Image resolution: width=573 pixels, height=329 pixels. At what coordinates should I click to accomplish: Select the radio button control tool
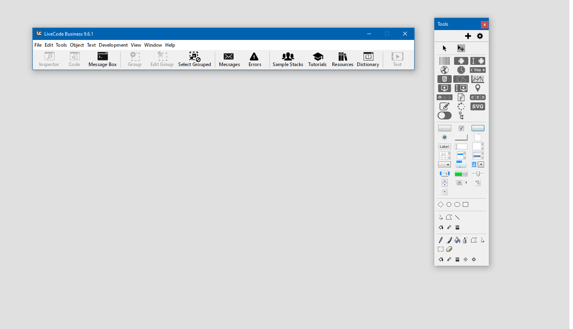pos(445,137)
